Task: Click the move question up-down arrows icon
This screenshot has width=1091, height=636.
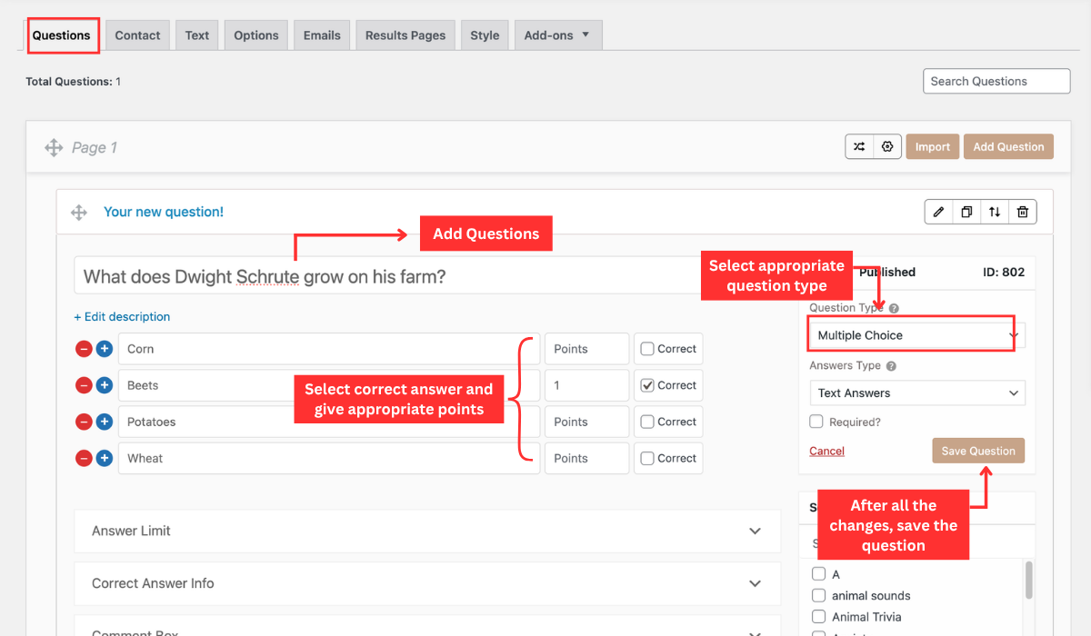Action: click(x=995, y=212)
